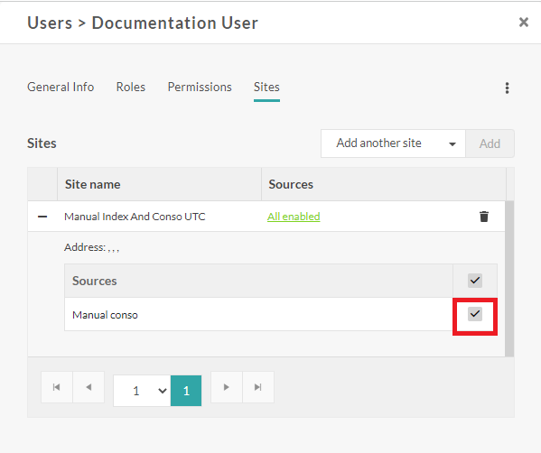Open the three-dot more options menu
The image size is (541, 453).
(507, 88)
